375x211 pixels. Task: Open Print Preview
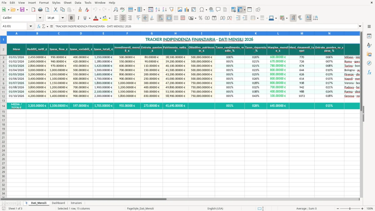tap(47, 10)
